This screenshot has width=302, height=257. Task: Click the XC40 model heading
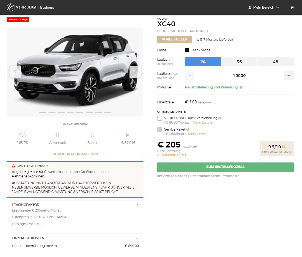tap(166, 24)
